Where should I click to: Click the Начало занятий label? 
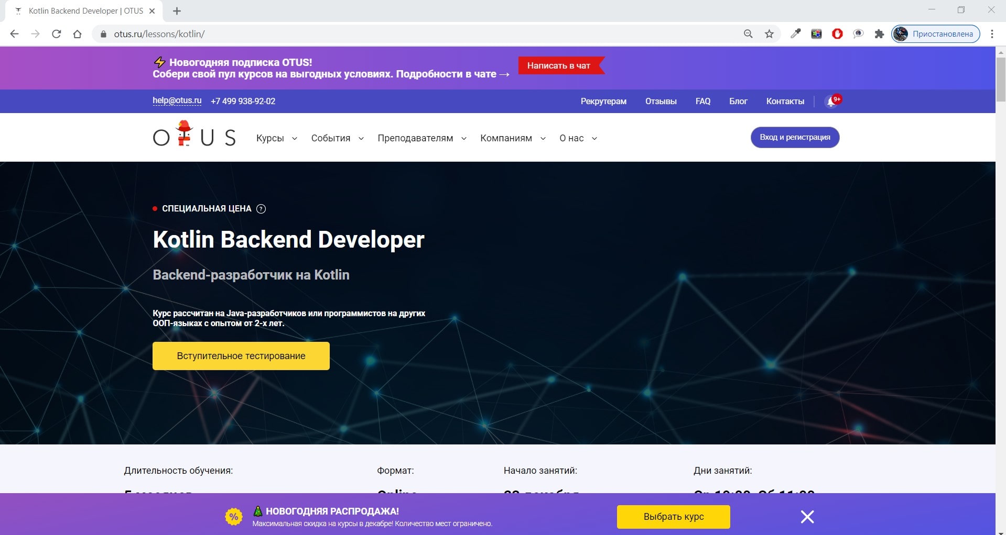540,471
